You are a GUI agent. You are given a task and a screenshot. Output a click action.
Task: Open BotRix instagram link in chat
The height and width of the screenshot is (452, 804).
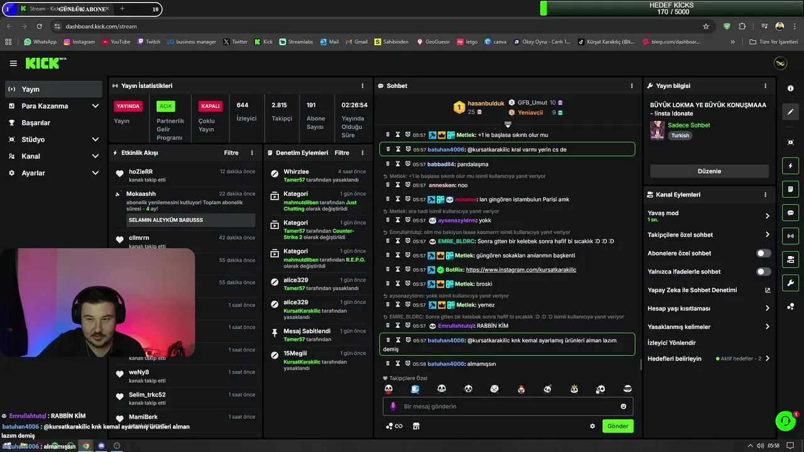(521, 269)
